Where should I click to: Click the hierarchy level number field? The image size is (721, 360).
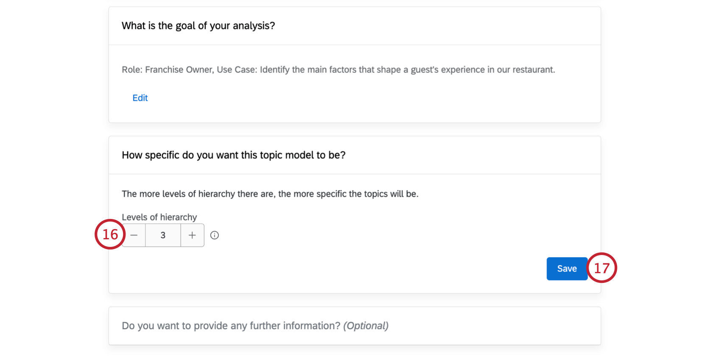163,235
